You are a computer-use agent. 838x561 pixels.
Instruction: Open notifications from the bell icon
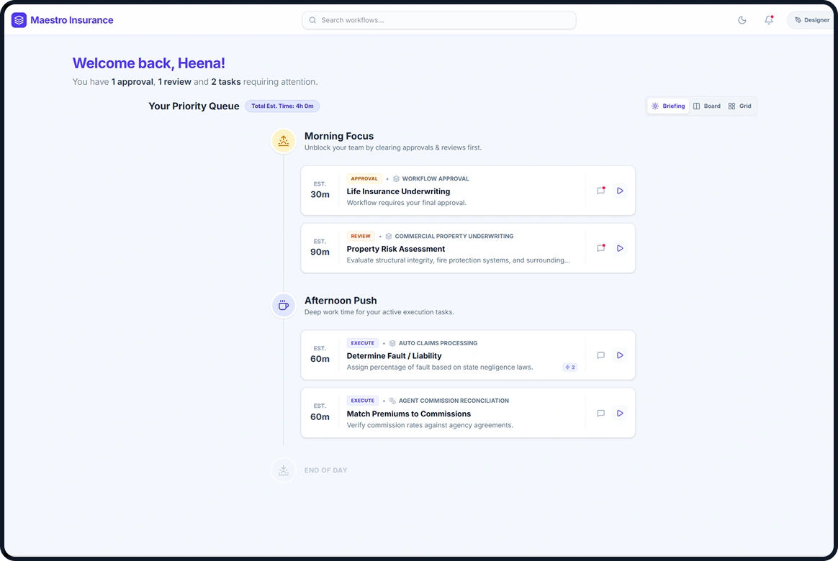pos(768,19)
